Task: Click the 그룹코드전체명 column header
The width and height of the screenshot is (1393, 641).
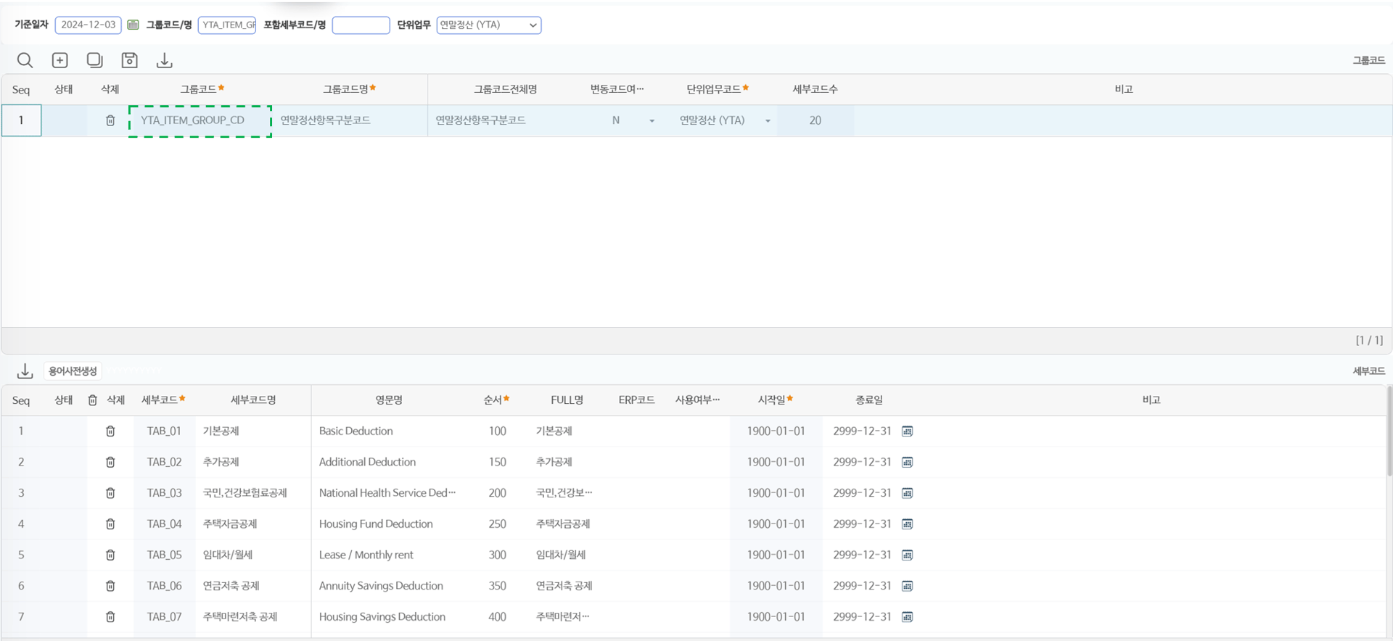Action: coord(506,89)
